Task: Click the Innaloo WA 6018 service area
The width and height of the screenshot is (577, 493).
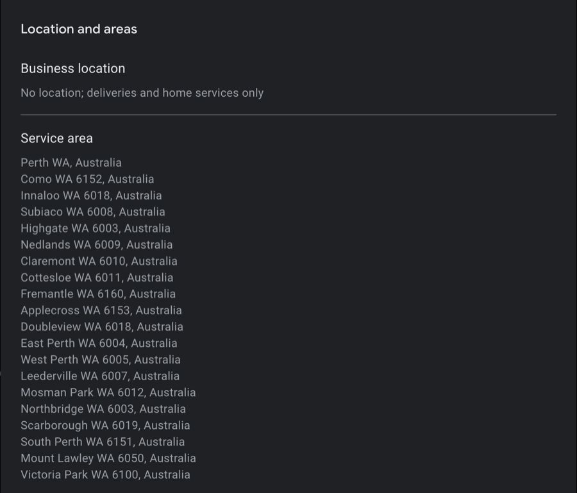Action: pos(91,196)
